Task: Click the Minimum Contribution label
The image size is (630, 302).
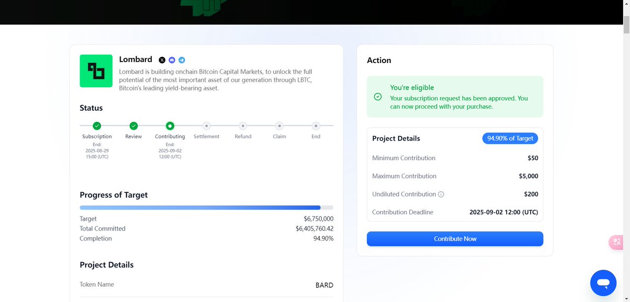Action: (404, 158)
